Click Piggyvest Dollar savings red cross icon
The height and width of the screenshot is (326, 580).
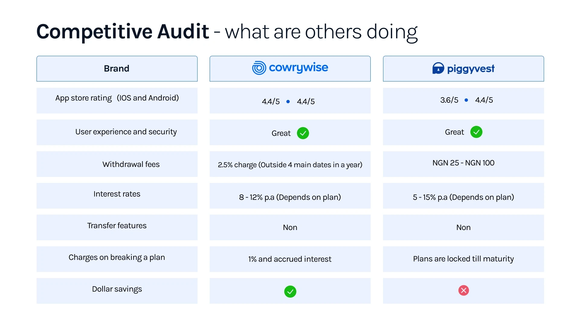tap(463, 290)
